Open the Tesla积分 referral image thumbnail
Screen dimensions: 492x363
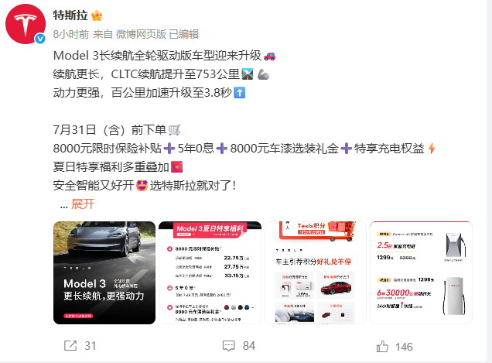click(x=316, y=272)
